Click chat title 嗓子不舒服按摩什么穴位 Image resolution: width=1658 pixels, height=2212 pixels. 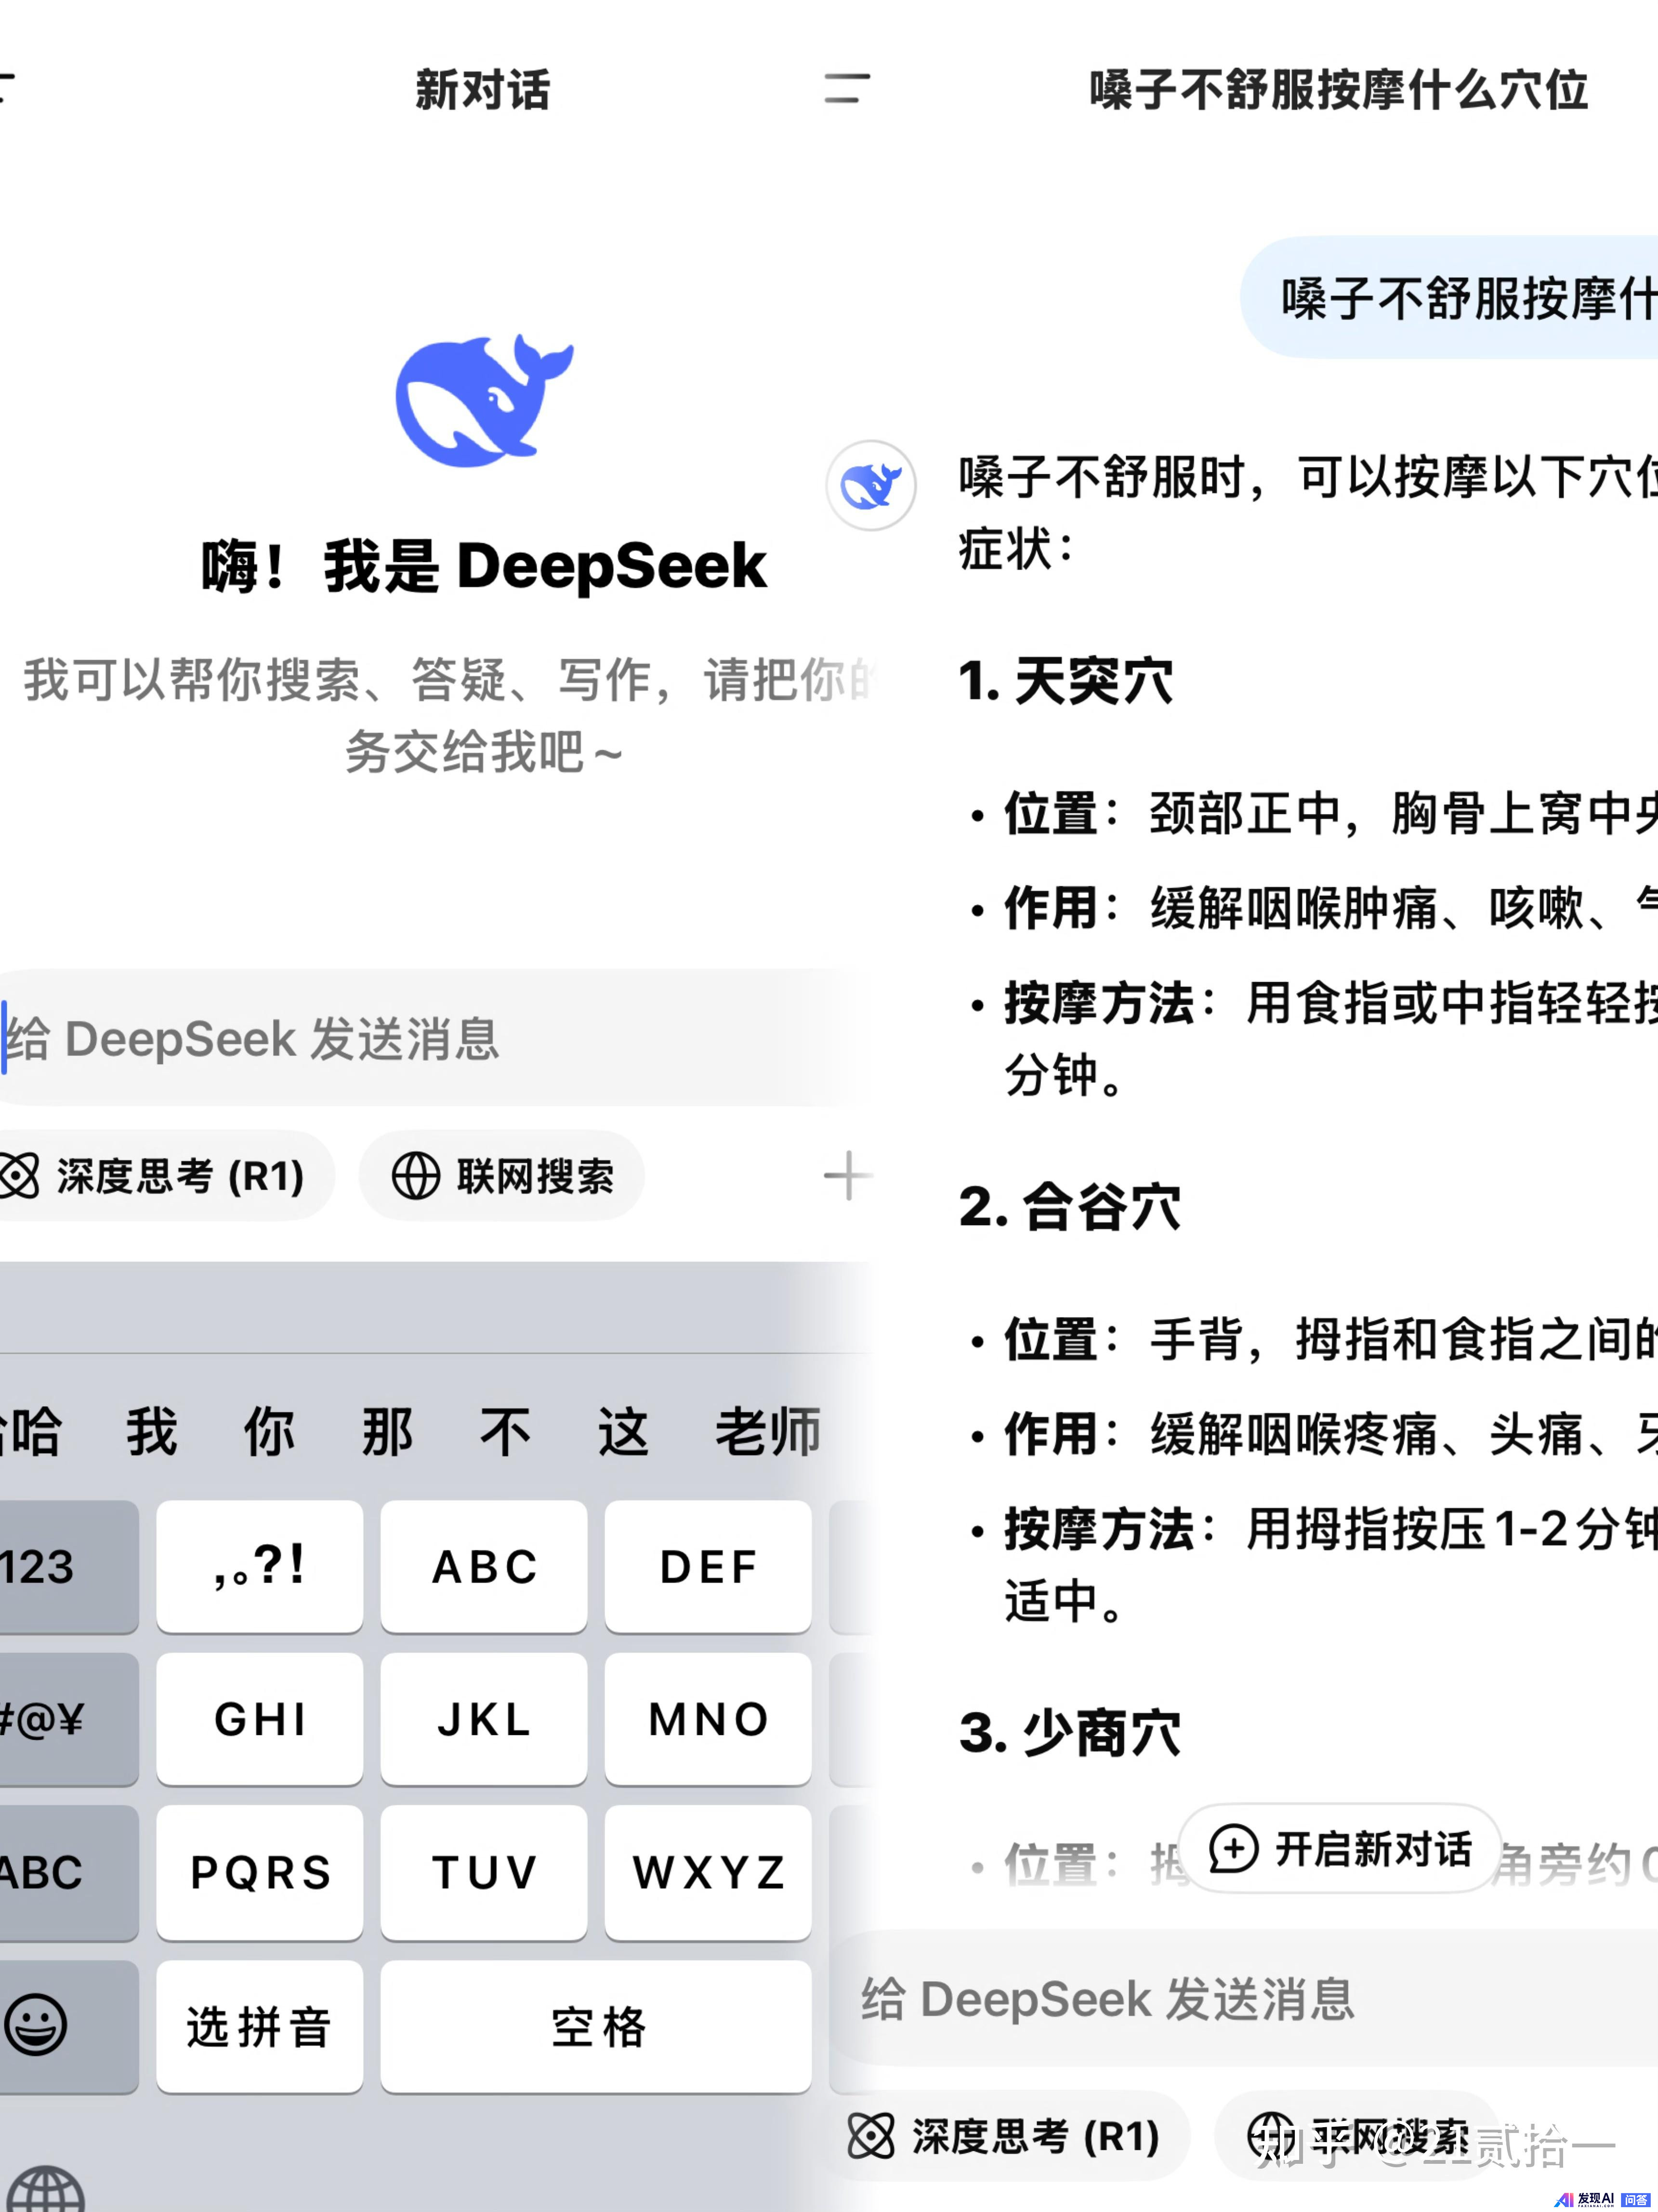[1339, 90]
